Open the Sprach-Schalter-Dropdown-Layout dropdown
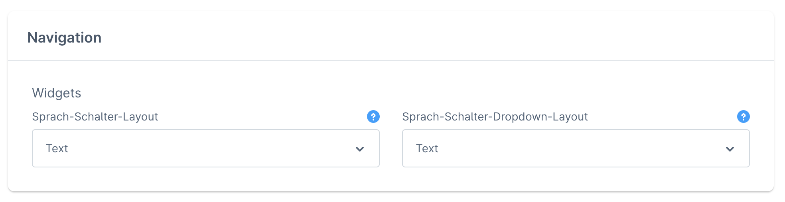 point(576,148)
